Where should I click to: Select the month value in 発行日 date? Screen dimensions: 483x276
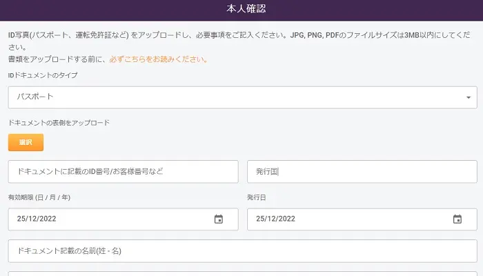pyautogui.click(x=272, y=219)
